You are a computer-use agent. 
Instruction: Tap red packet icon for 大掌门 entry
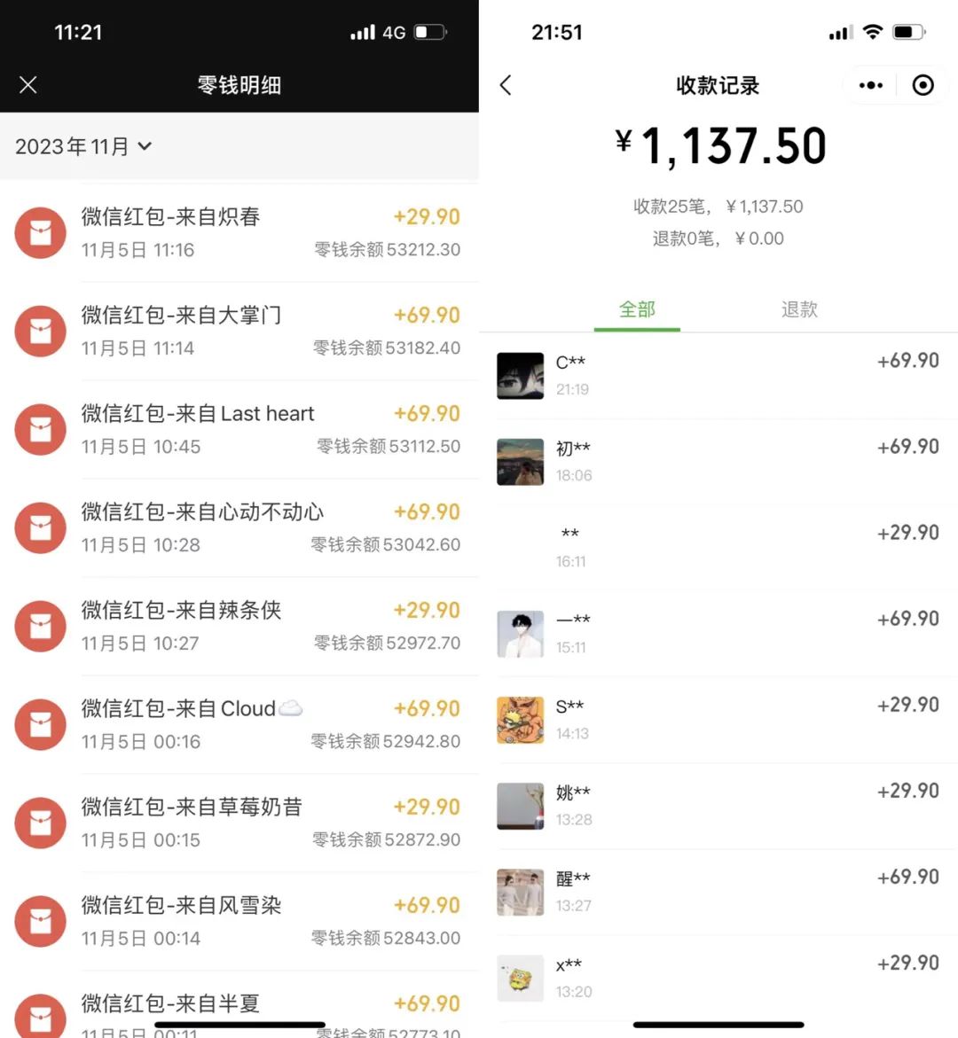coord(41,332)
